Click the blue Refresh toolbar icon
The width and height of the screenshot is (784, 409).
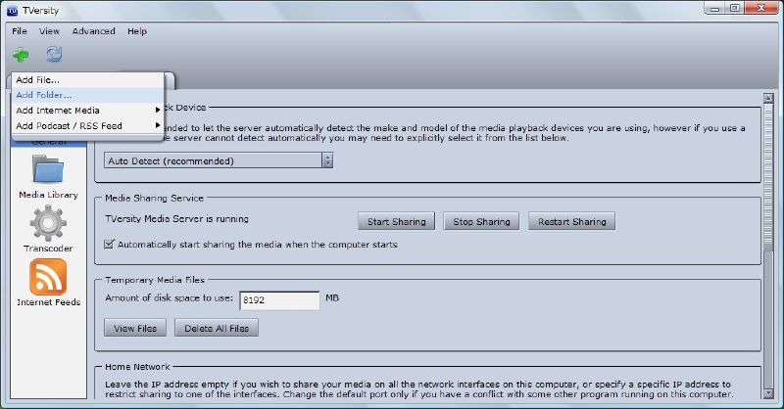tap(54, 54)
